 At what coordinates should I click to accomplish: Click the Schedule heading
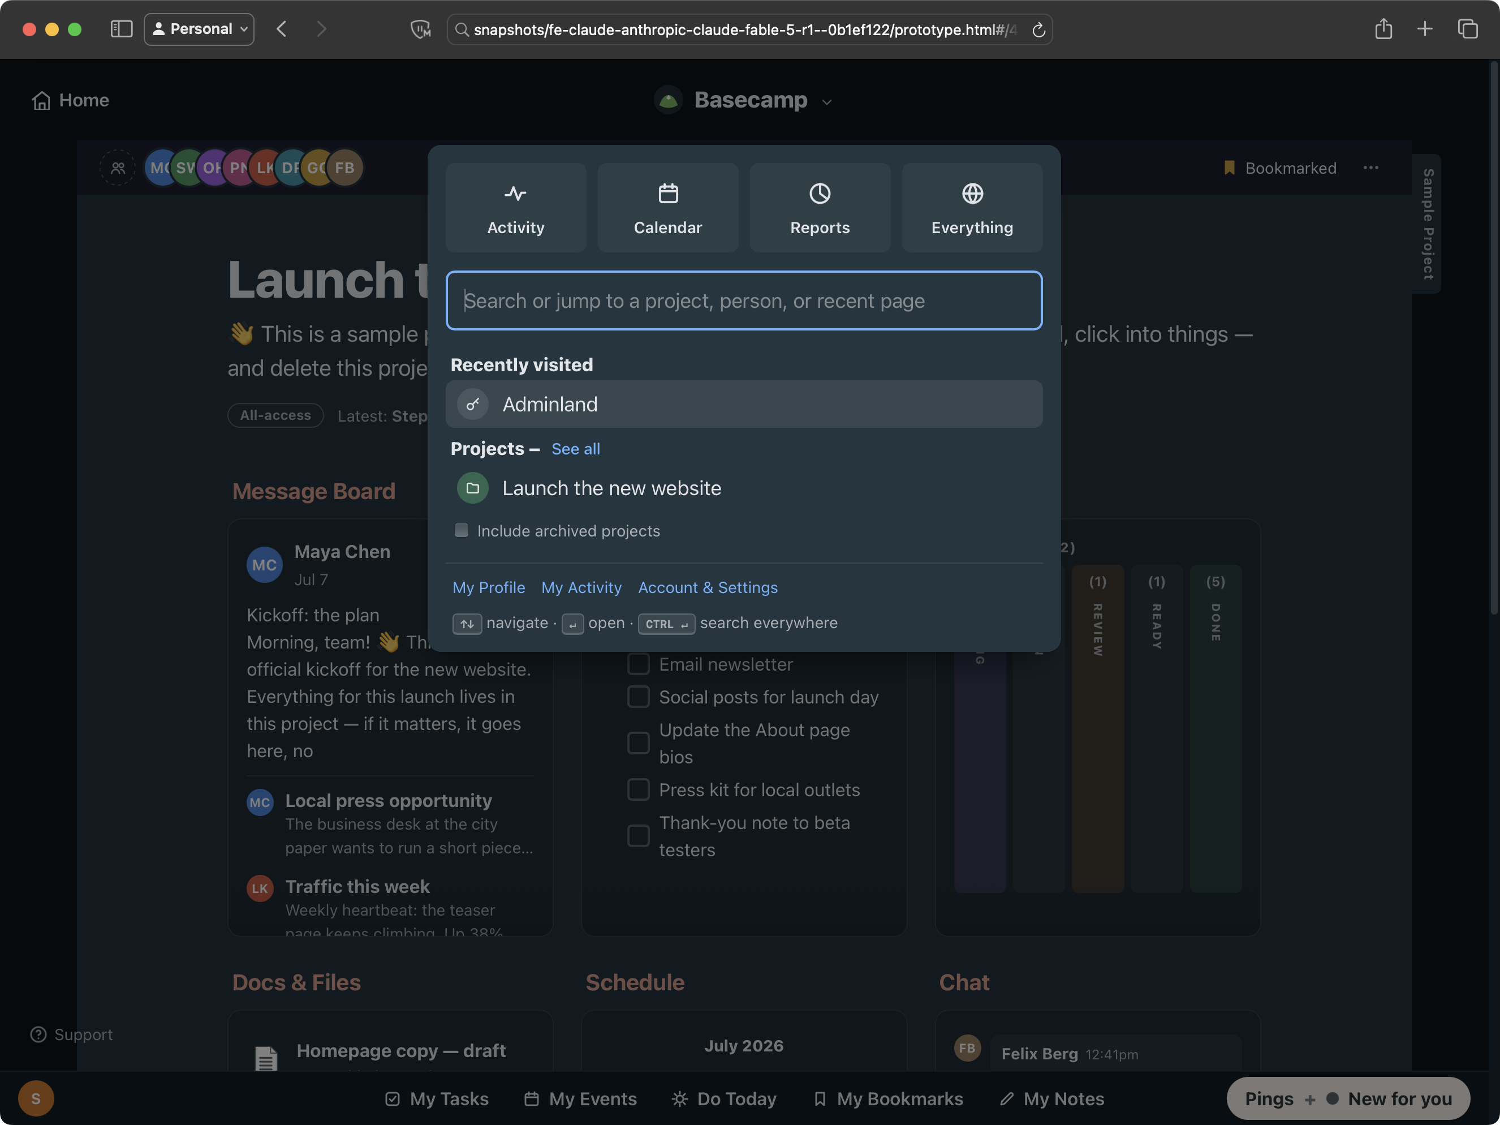coord(635,982)
